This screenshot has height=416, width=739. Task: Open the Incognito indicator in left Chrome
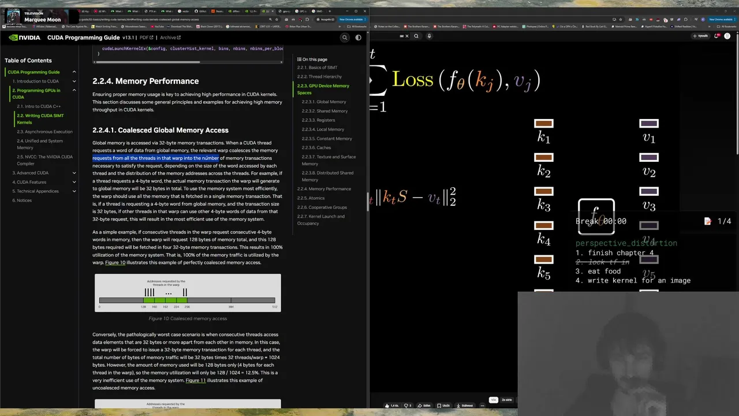click(x=325, y=19)
